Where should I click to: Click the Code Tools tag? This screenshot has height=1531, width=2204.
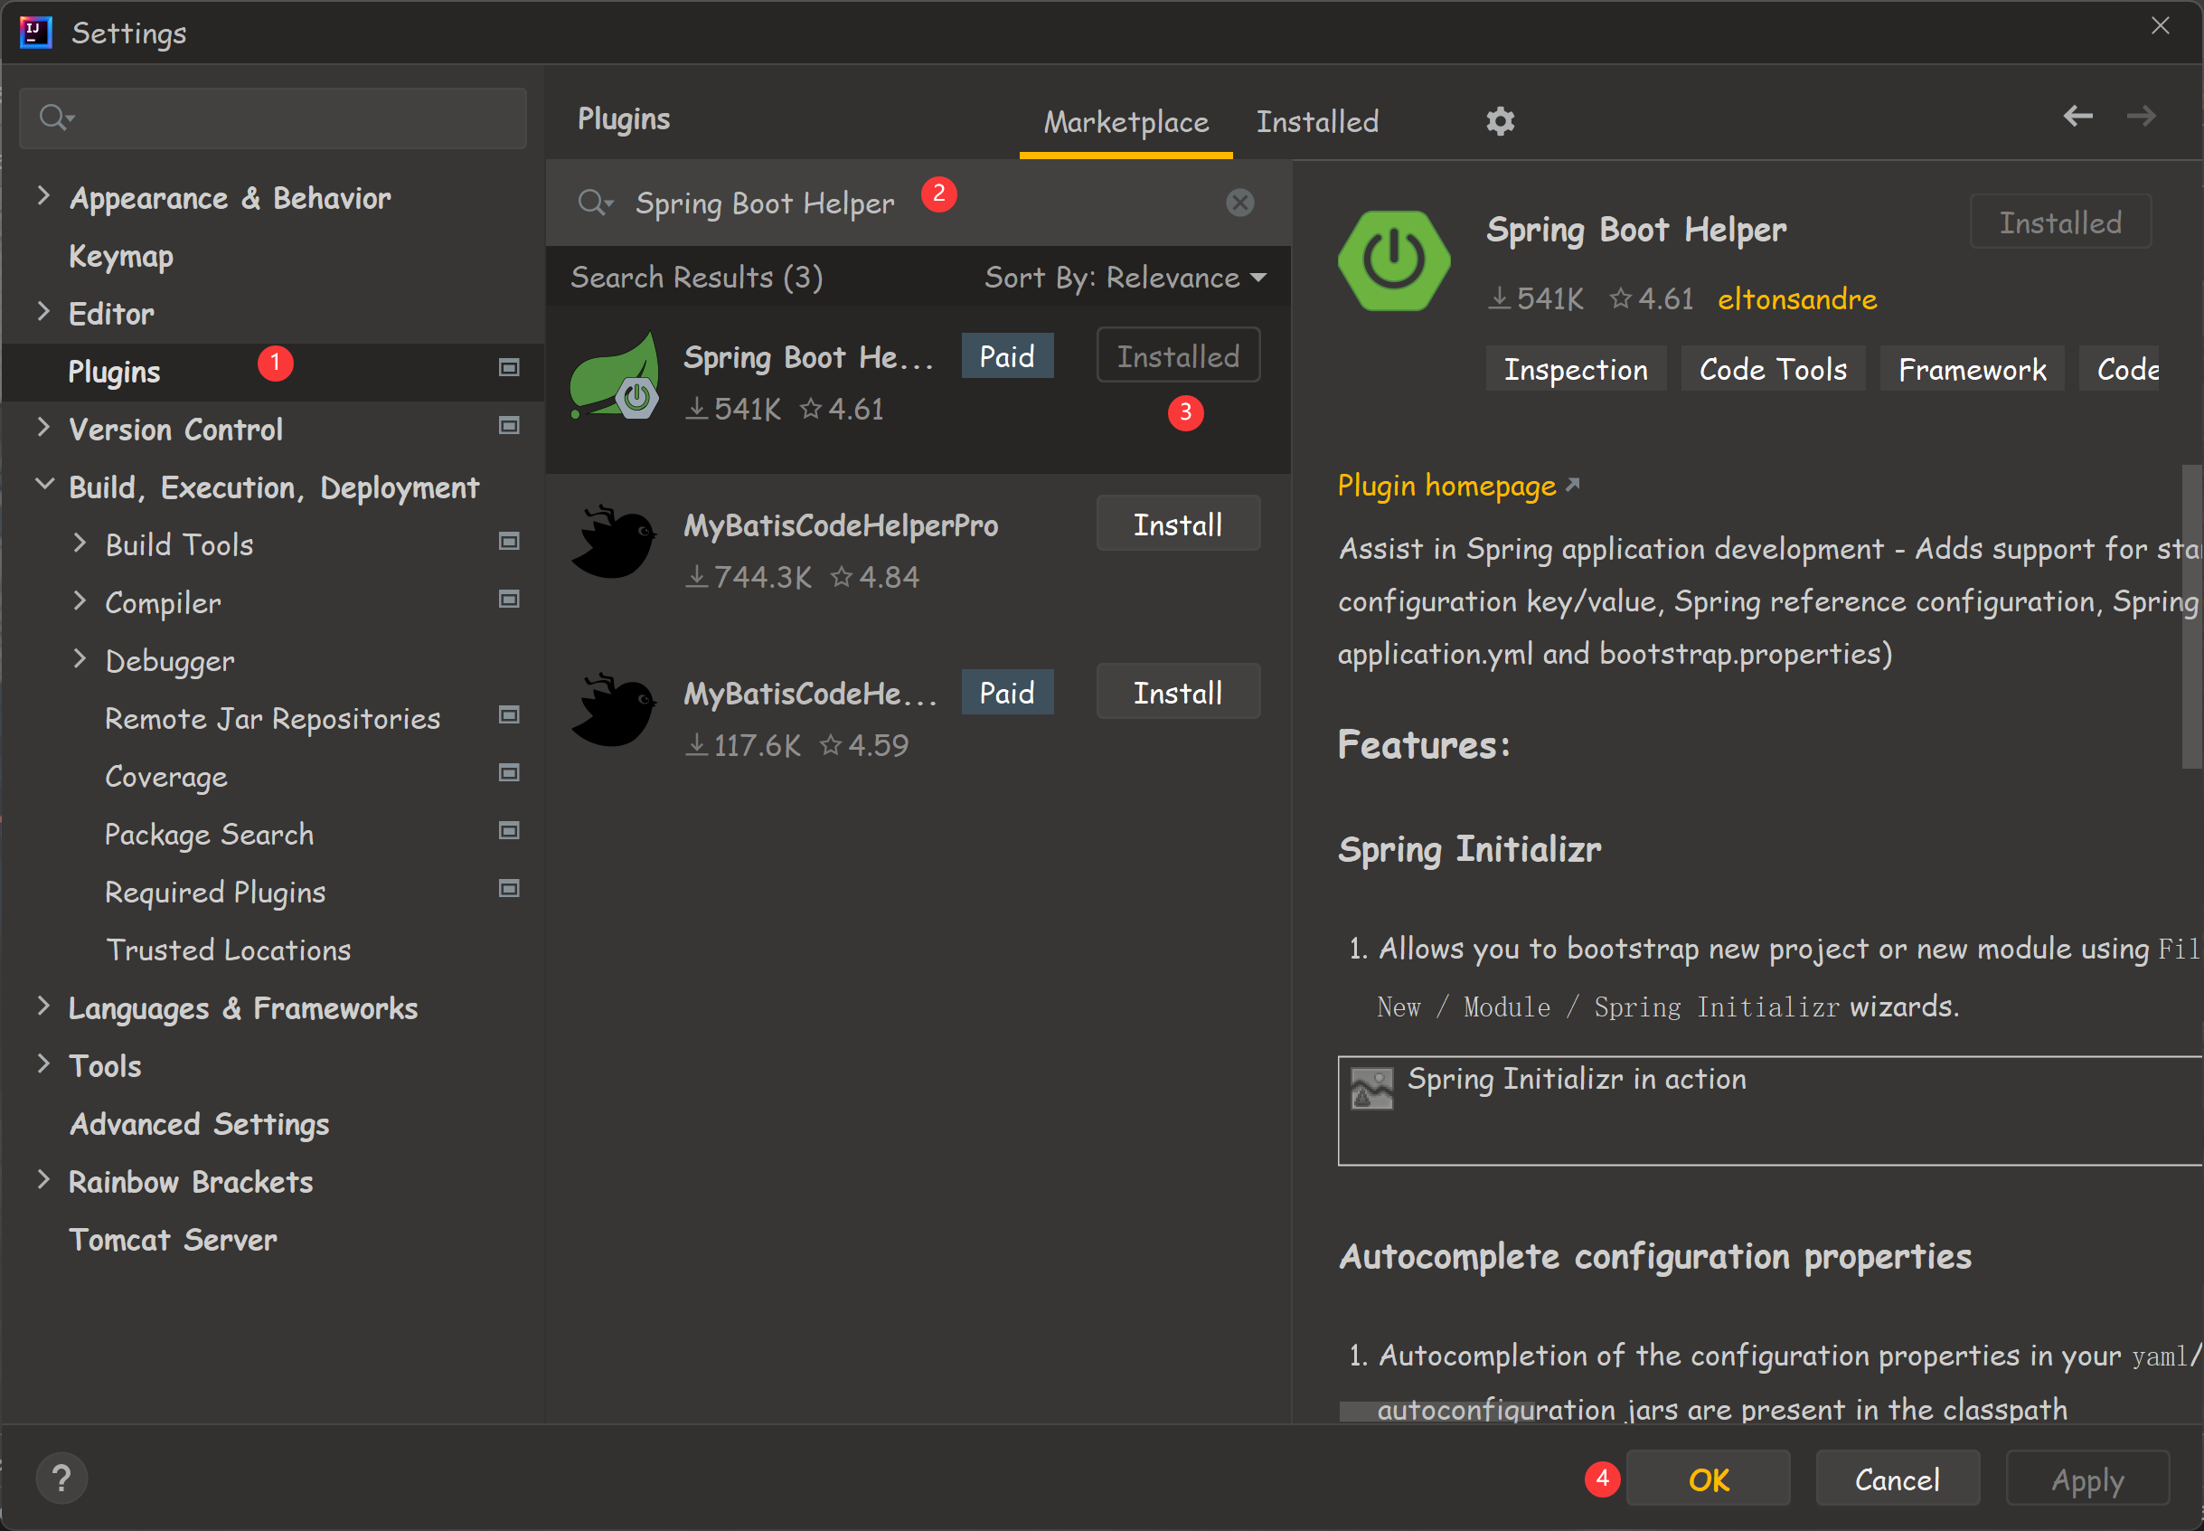1773,369
